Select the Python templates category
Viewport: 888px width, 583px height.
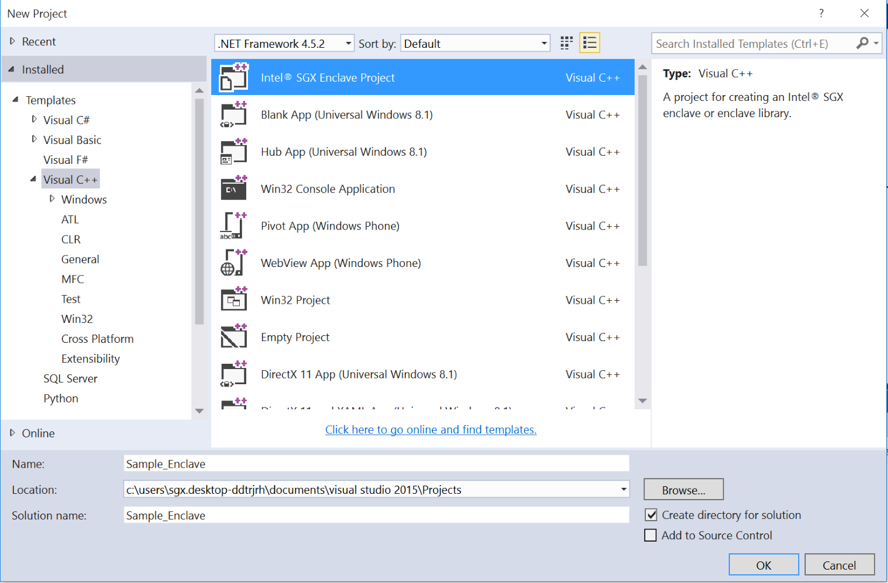(61, 398)
